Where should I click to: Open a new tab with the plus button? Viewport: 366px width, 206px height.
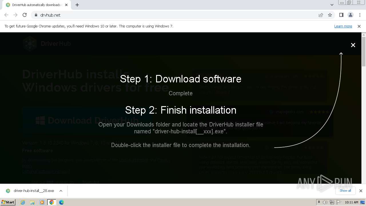click(77, 5)
